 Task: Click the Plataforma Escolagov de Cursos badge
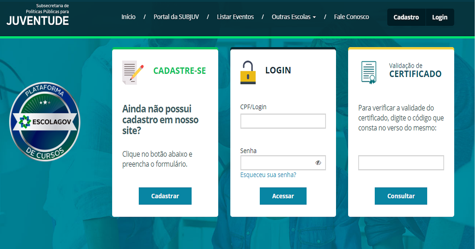pos(45,122)
